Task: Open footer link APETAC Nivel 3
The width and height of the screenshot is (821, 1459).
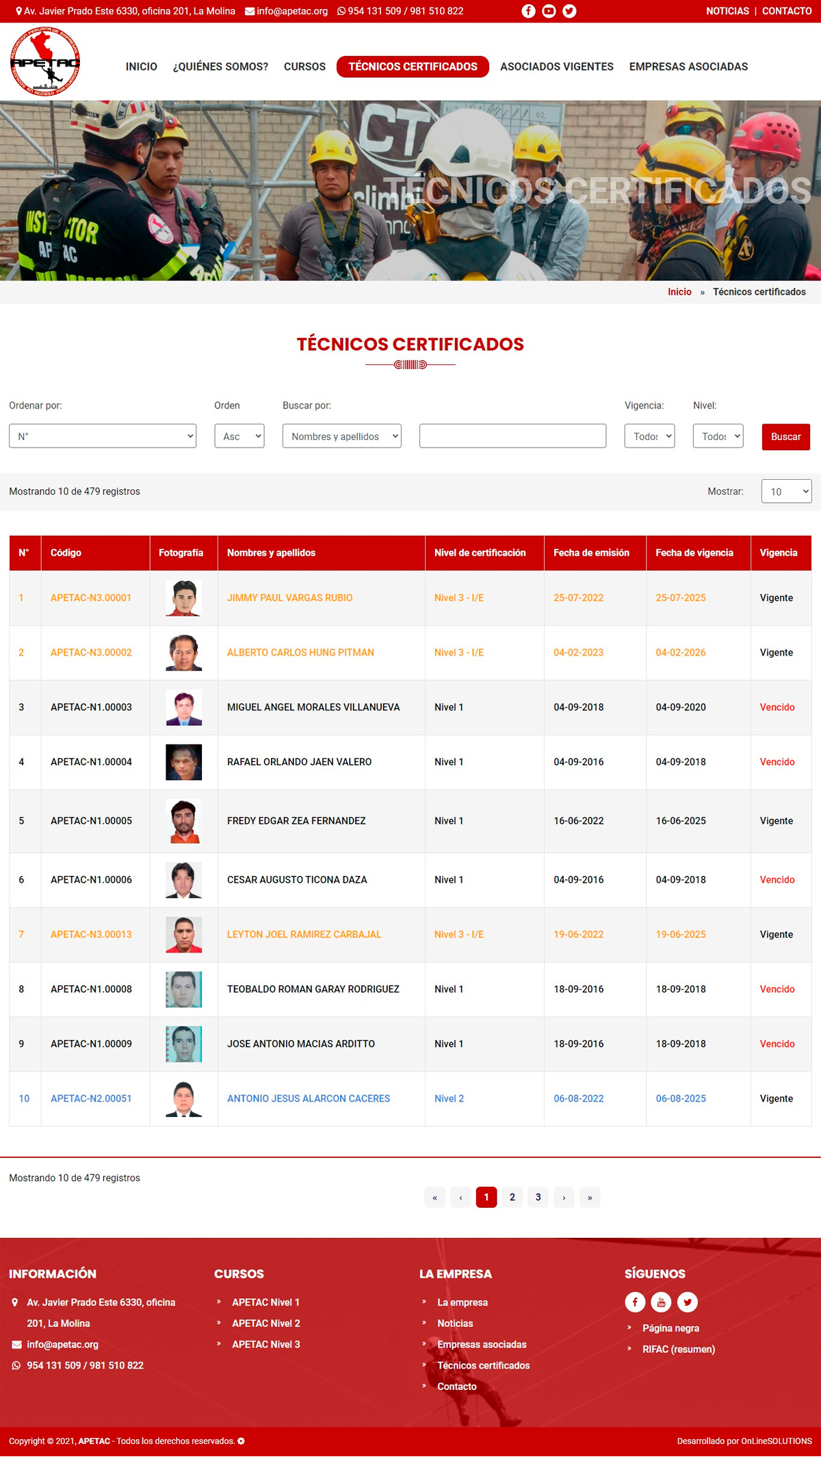Action: (x=266, y=1344)
